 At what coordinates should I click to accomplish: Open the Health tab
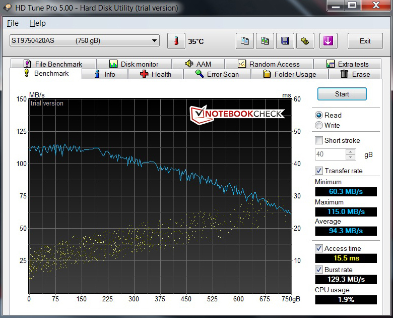[x=155, y=74]
